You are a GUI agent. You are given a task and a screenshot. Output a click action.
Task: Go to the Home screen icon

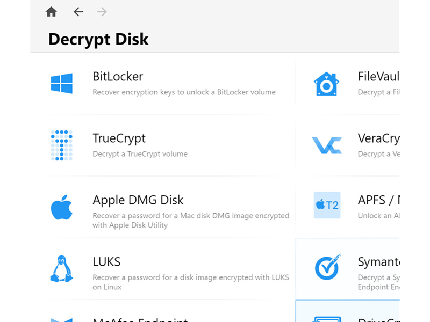point(51,12)
